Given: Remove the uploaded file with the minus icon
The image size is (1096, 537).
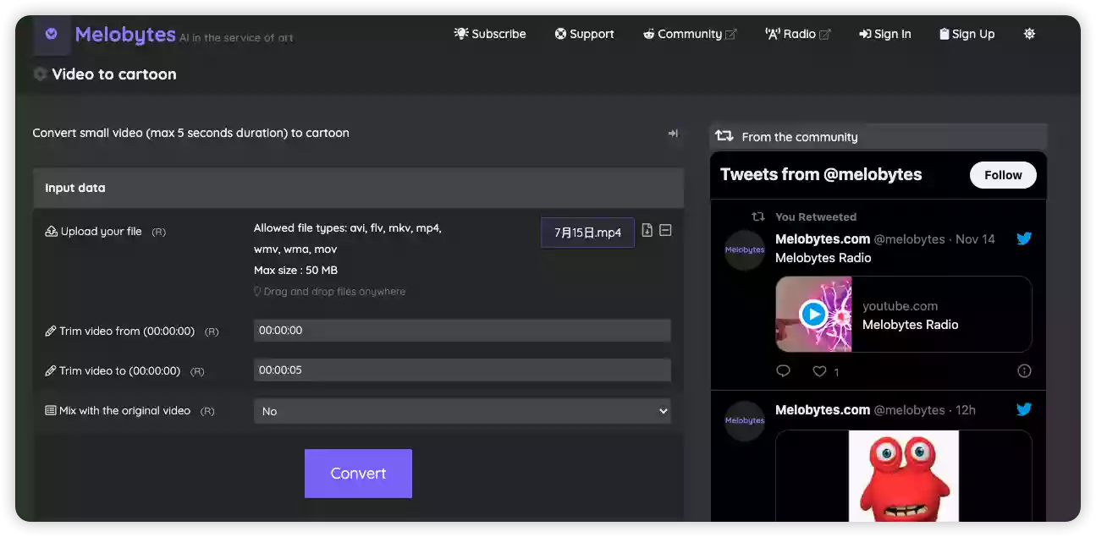Looking at the screenshot, I should point(665,230).
